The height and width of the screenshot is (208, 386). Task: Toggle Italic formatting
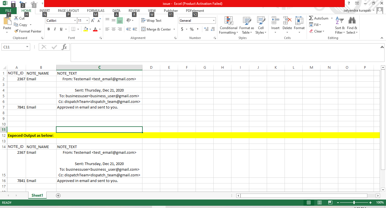(x=55, y=29)
